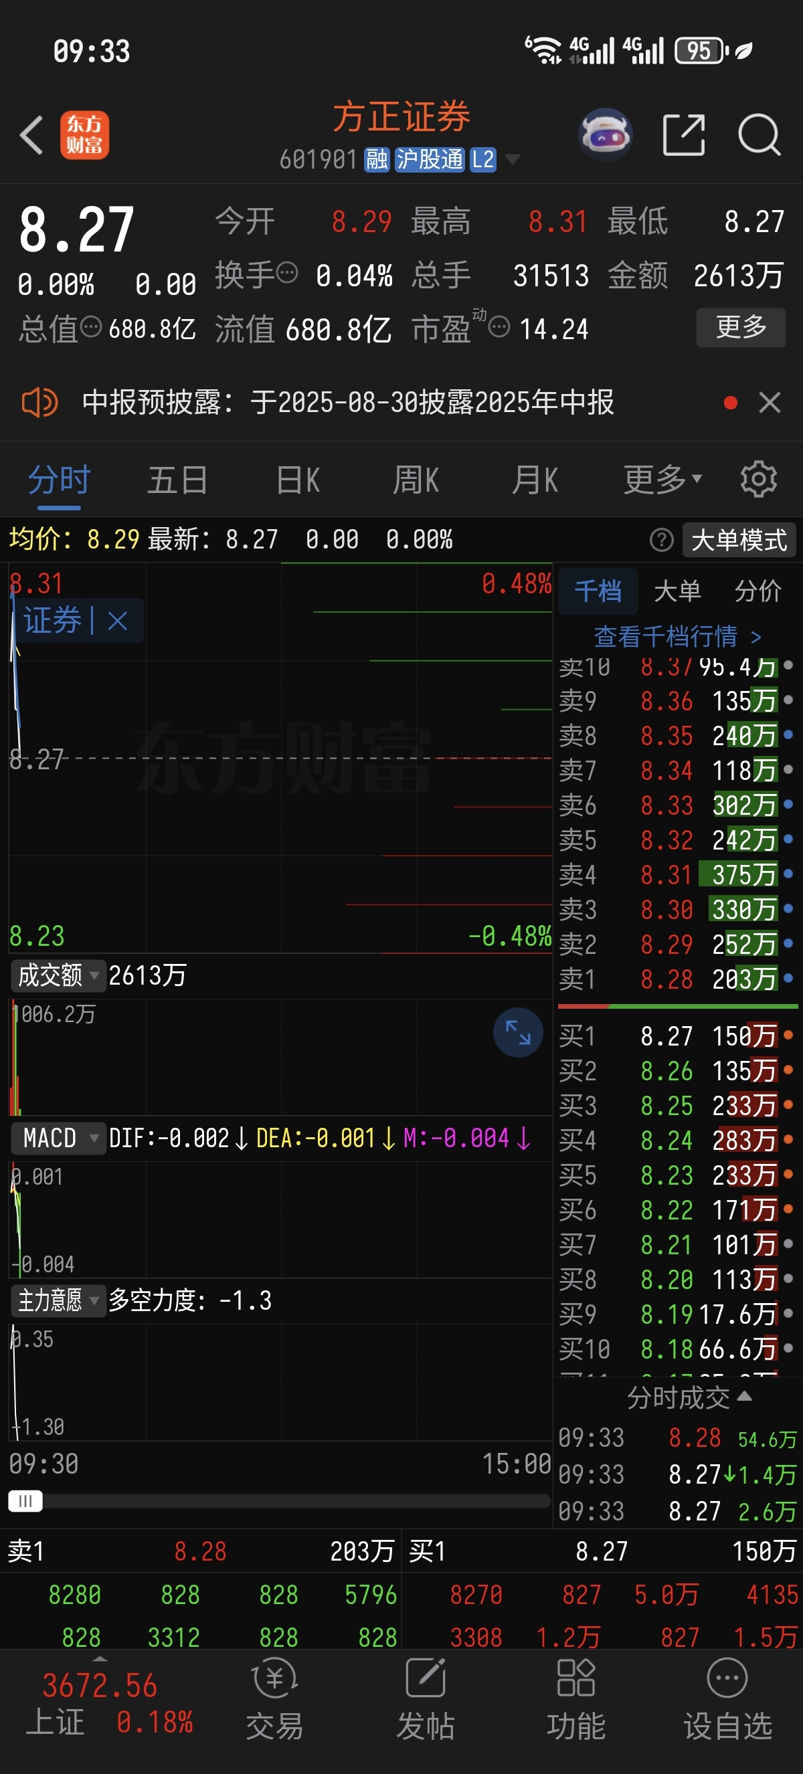Switch to 五日 chart tab
The height and width of the screenshot is (1774, 803).
tap(178, 480)
